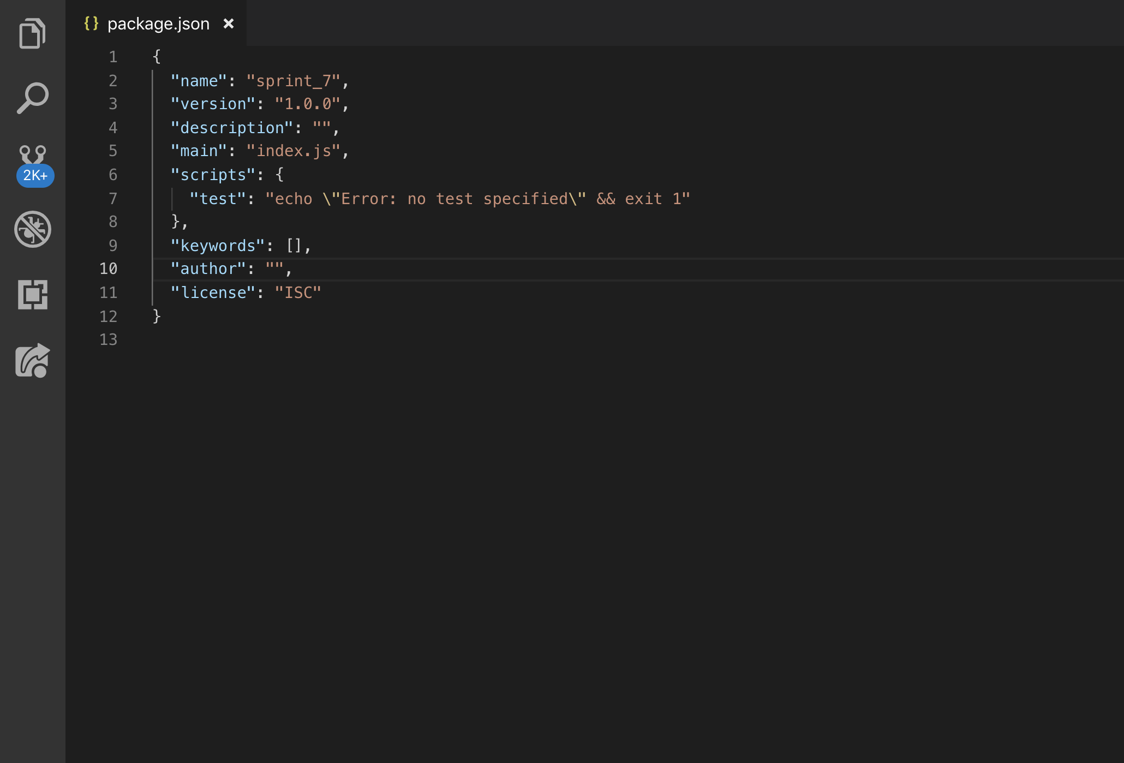Close the package.json tab

point(229,23)
